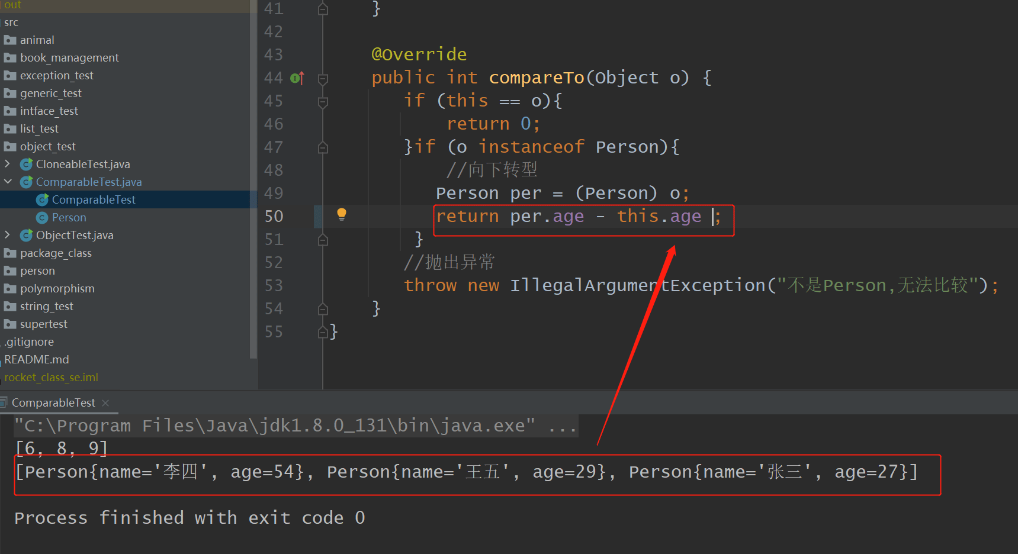
Task: Click the ObjectTest.java class file icon
Action: pyautogui.click(x=26, y=236)
